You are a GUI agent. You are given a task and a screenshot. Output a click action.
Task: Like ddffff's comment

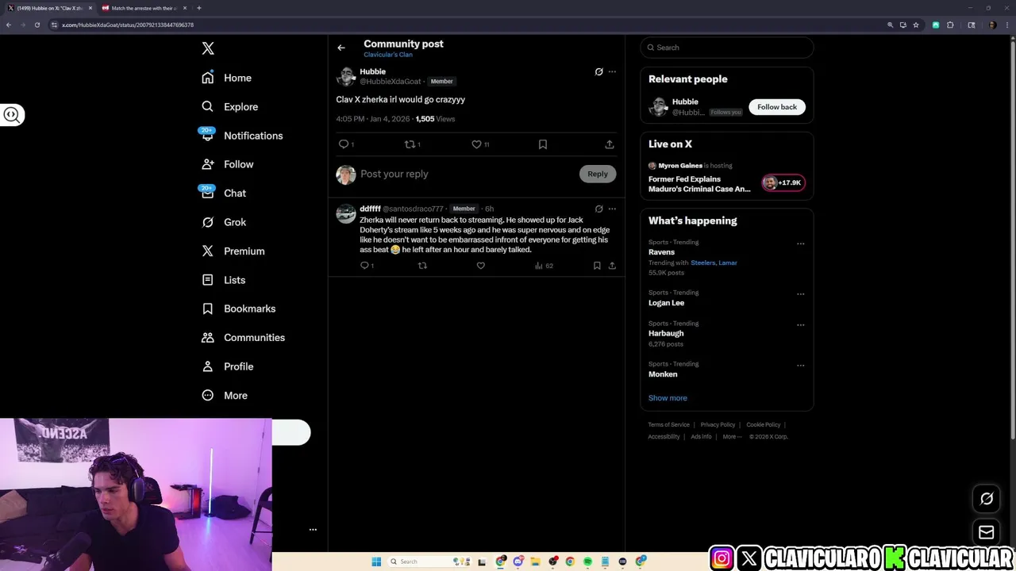480,266
